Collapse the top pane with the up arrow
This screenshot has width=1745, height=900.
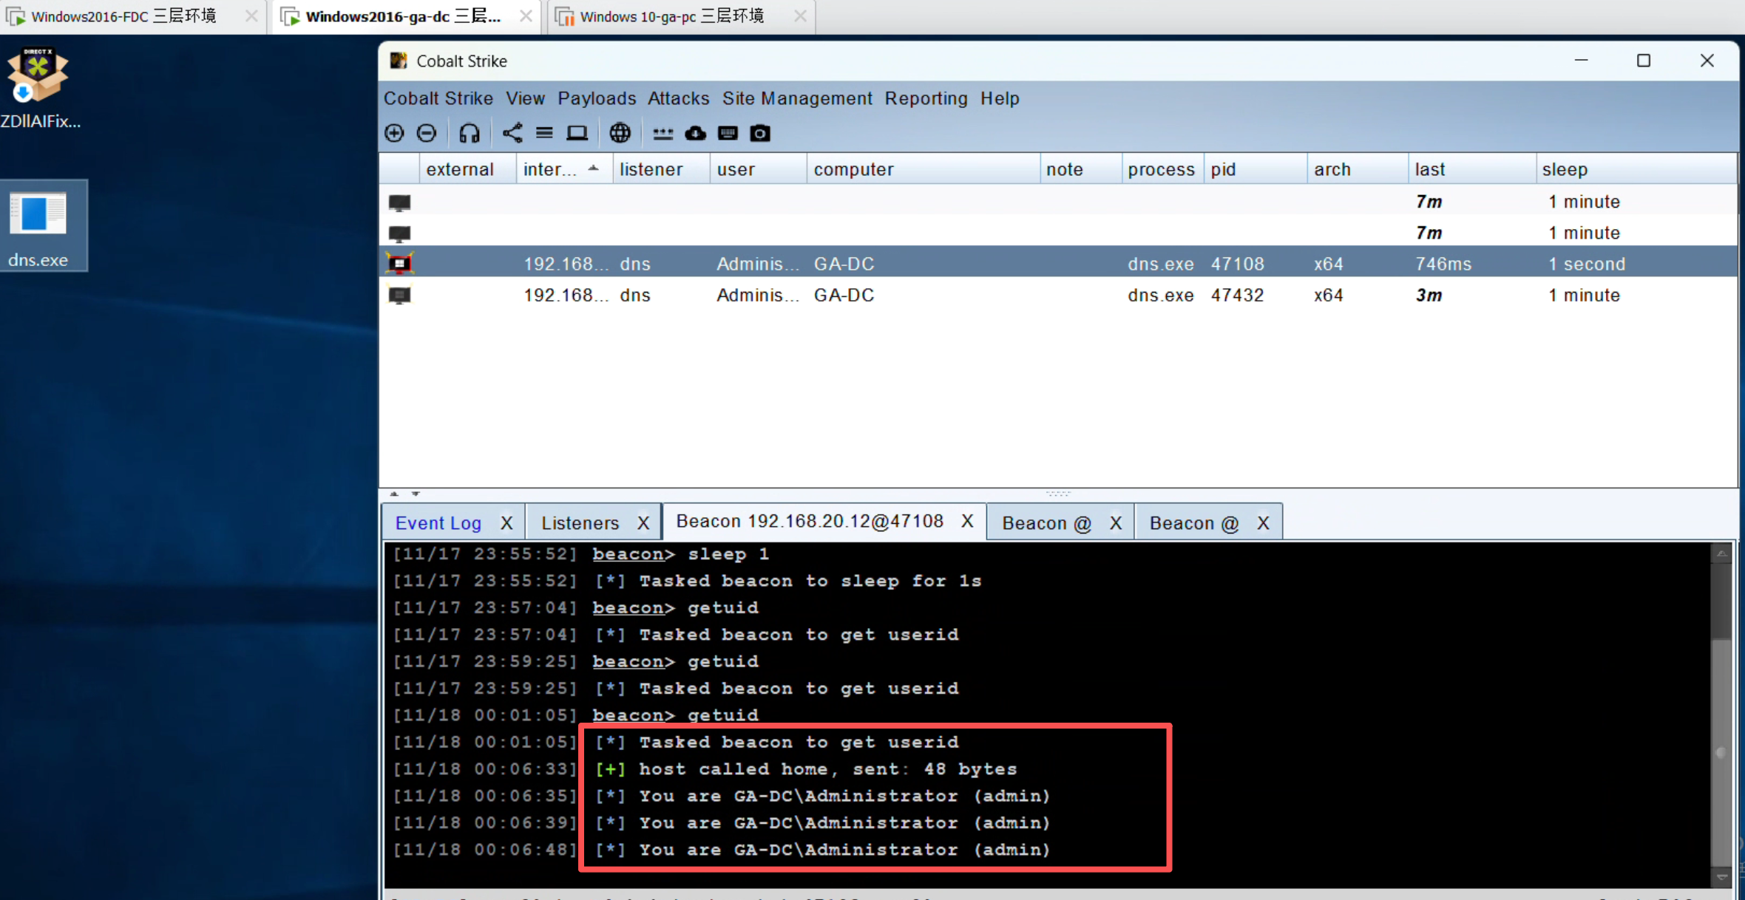(x=394, y=493)
